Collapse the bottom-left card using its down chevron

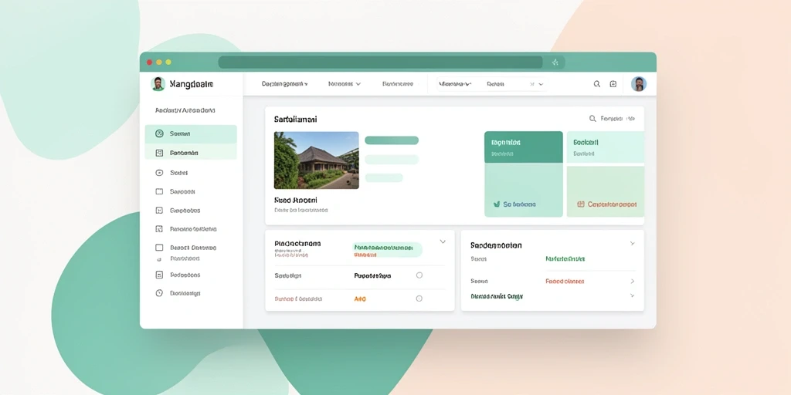[443, 241]
